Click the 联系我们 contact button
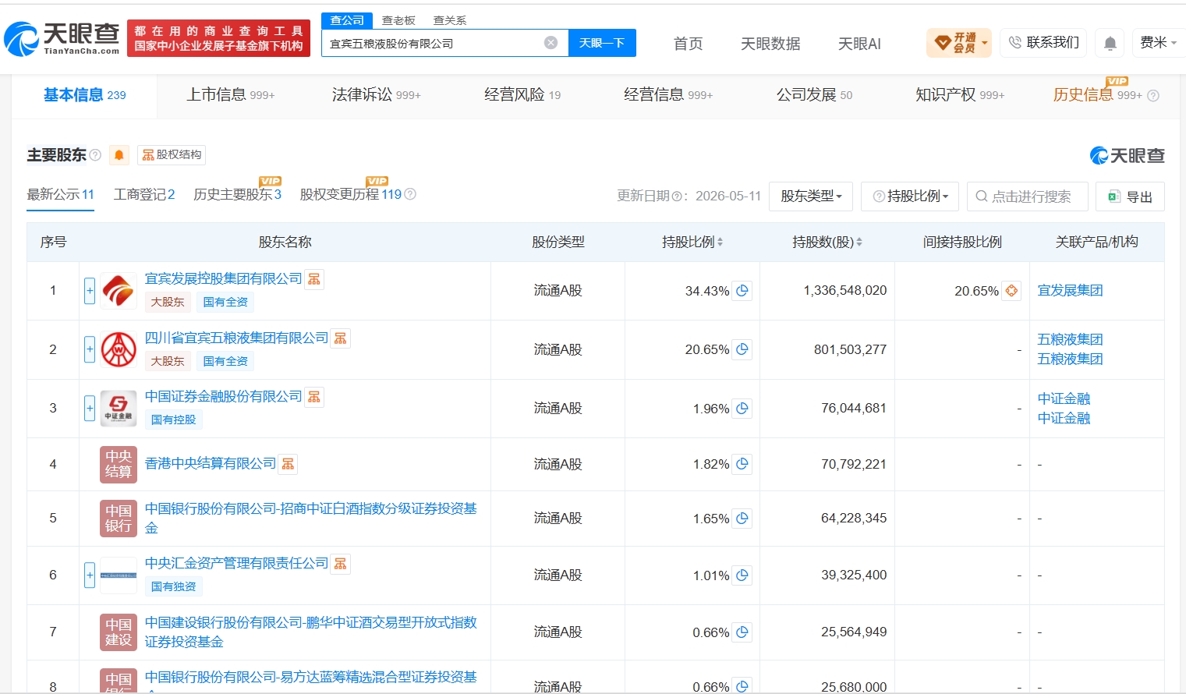The image size is (1186, 694). click(x=1044, y=43)
